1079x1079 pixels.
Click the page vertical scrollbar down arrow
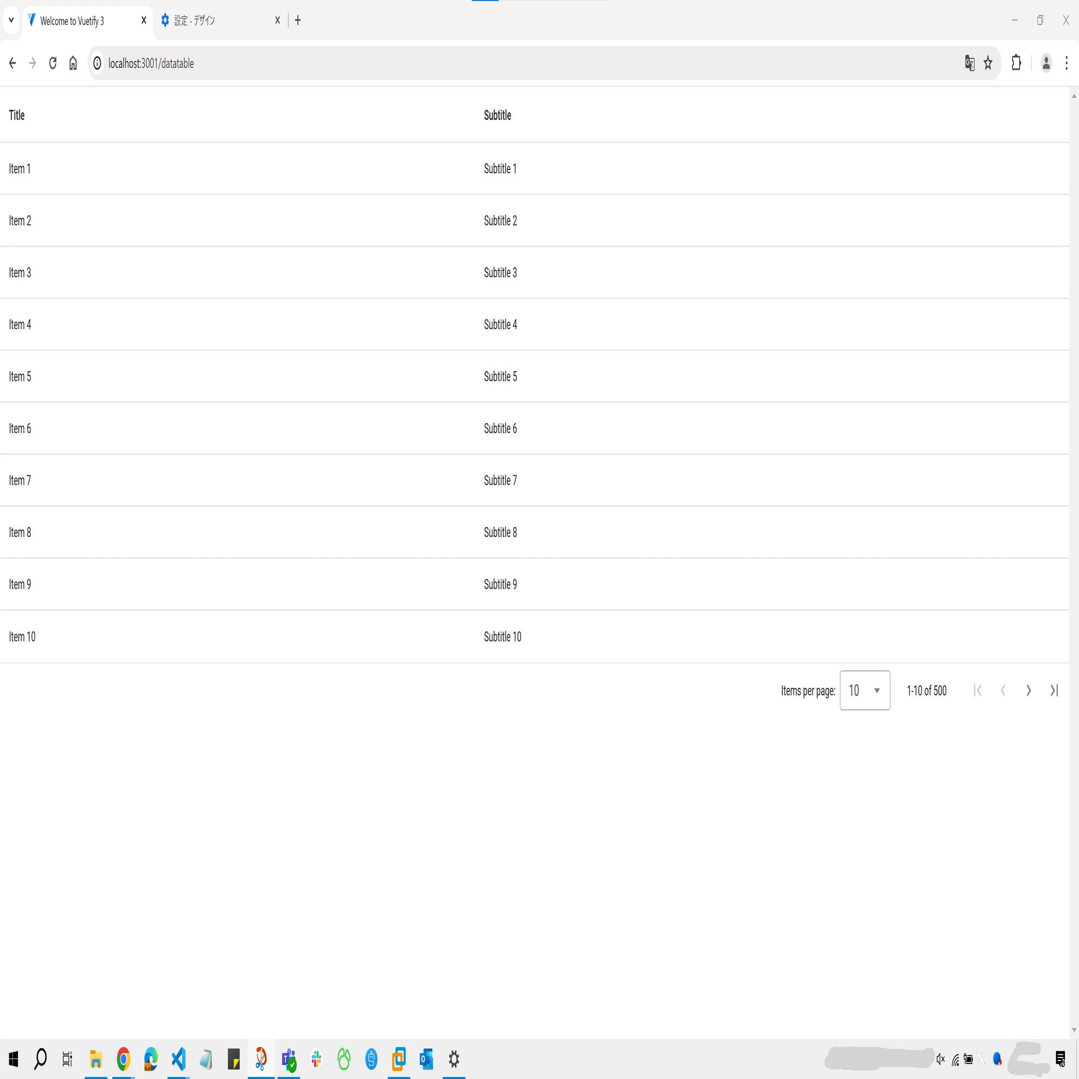coord(1074,1030)
